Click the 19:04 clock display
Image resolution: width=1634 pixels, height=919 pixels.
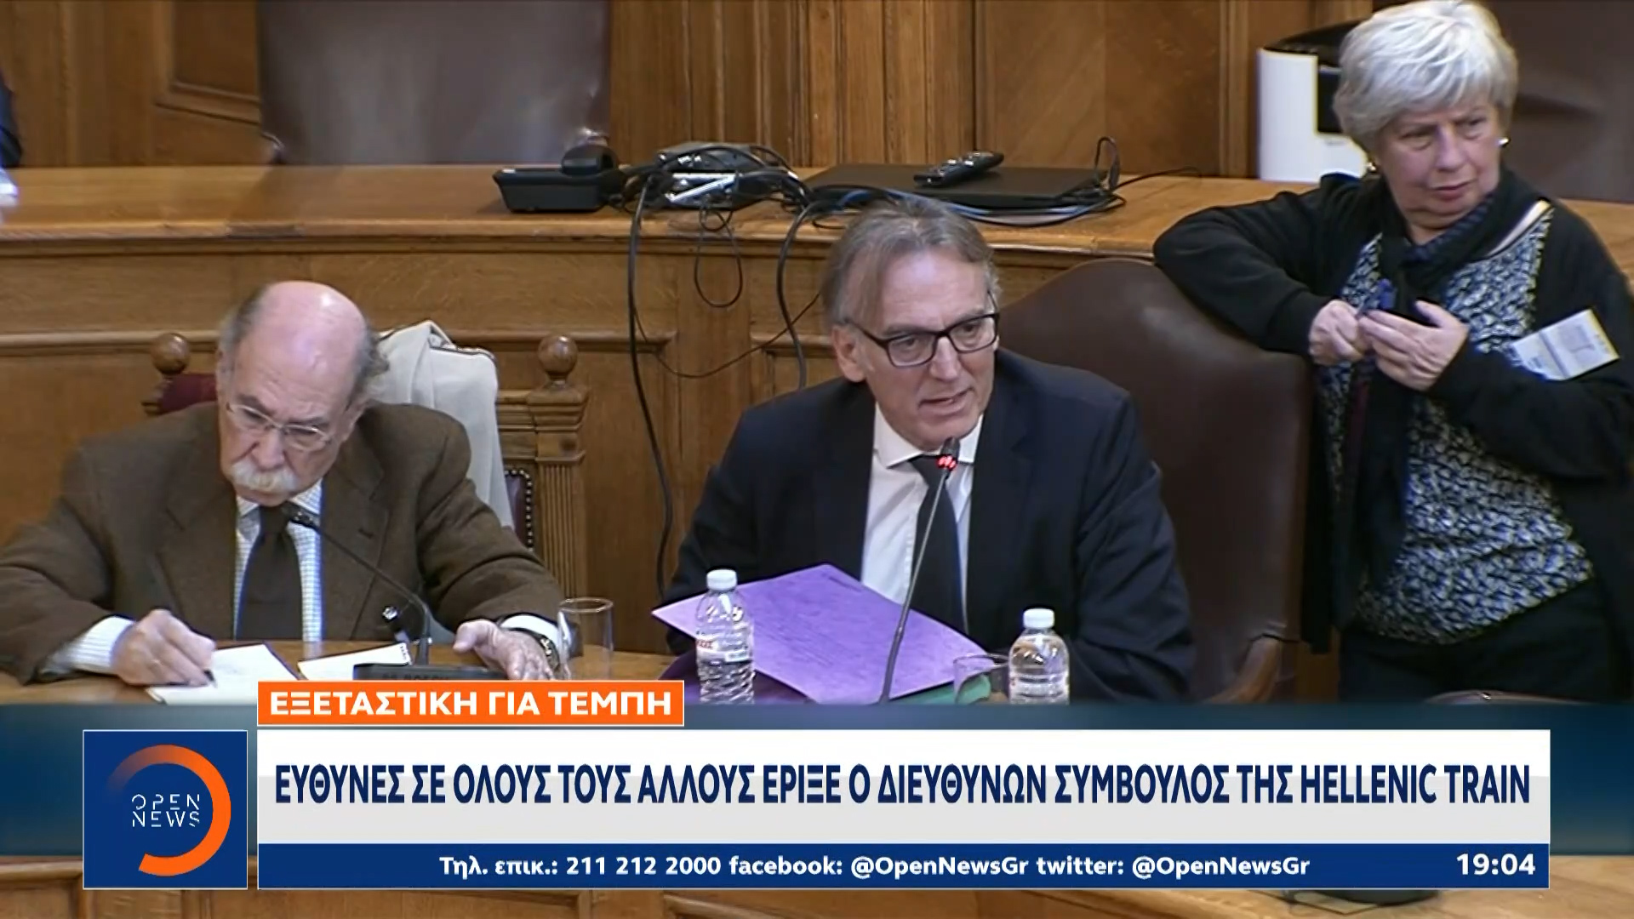click(1495, 865)
